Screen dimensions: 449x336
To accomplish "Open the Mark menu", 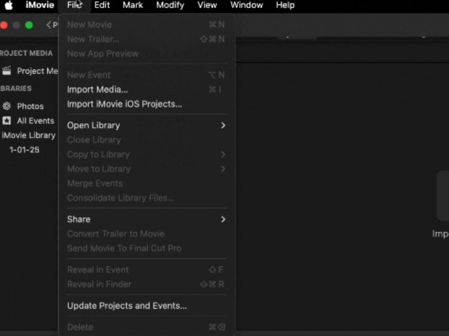I will 133,5.
